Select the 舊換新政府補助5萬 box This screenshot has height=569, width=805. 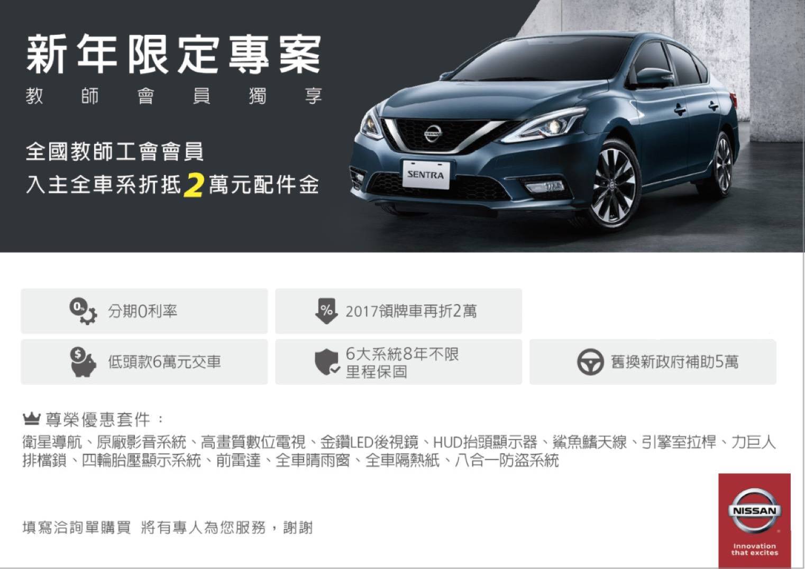pos(653,362)
